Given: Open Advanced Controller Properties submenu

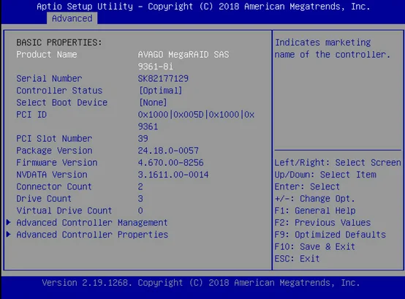Looking at the screenshot, I should (x=92, y=235).
